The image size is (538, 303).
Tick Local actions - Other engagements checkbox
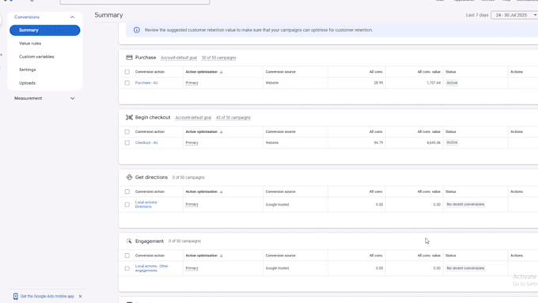point(127,268)
